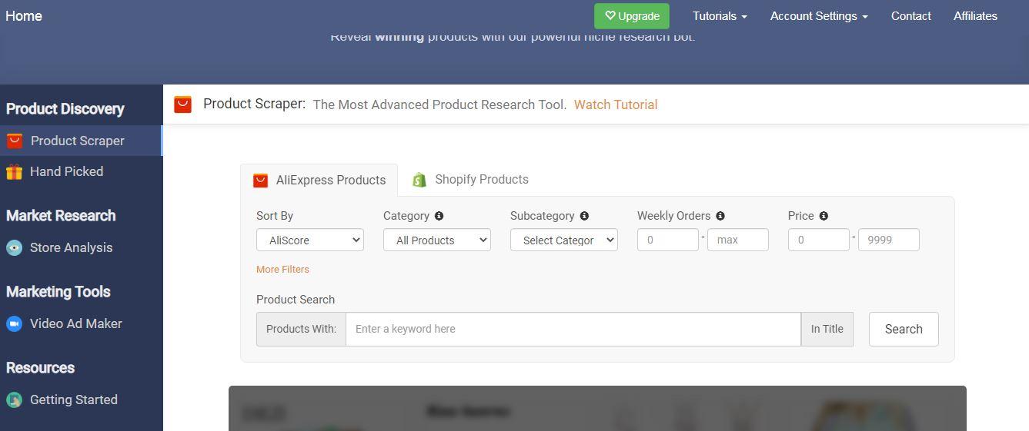Screen dimensions: 1029x431
Task: Click the AliExpress icon in the products tab
Action: pyautogui.click(x=260, y=180)
